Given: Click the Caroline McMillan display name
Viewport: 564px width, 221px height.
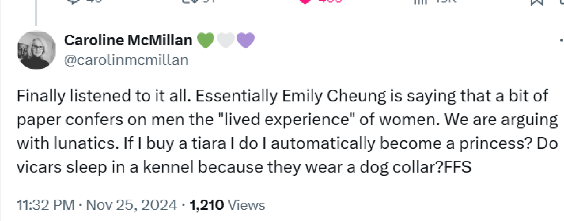Looking at the screenshot, I should pyautogui.click(x=128, y=40).
